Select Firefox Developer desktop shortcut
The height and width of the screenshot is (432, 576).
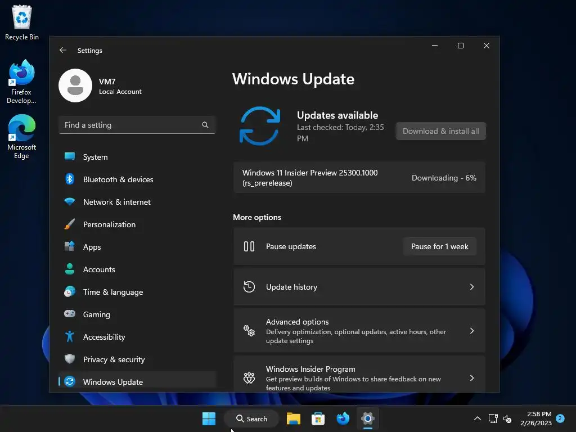(x=22, y=82)
